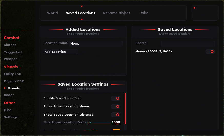Image resolution: width=224 pixels, height=136 pixels.
Task: Click the red scrollbar in Saved Location Settings
Action: click(125, 108)
